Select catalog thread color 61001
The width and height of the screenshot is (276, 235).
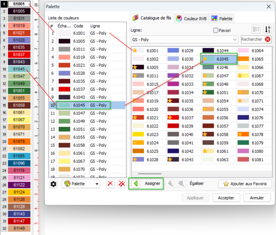[149, 51]
